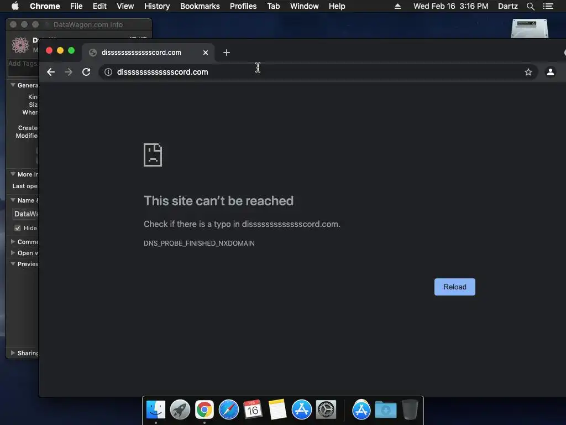Click the browser forward arrow

[x=68, y=72]
